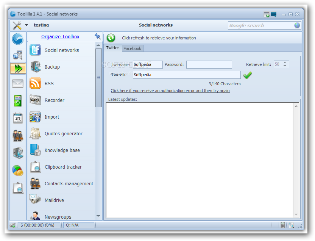Open the envelope mail icon in left sidebar

pos(18,83)
